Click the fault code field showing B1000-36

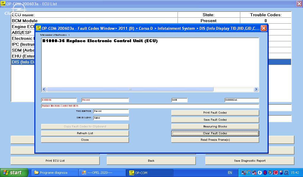[x=59, y=100]
